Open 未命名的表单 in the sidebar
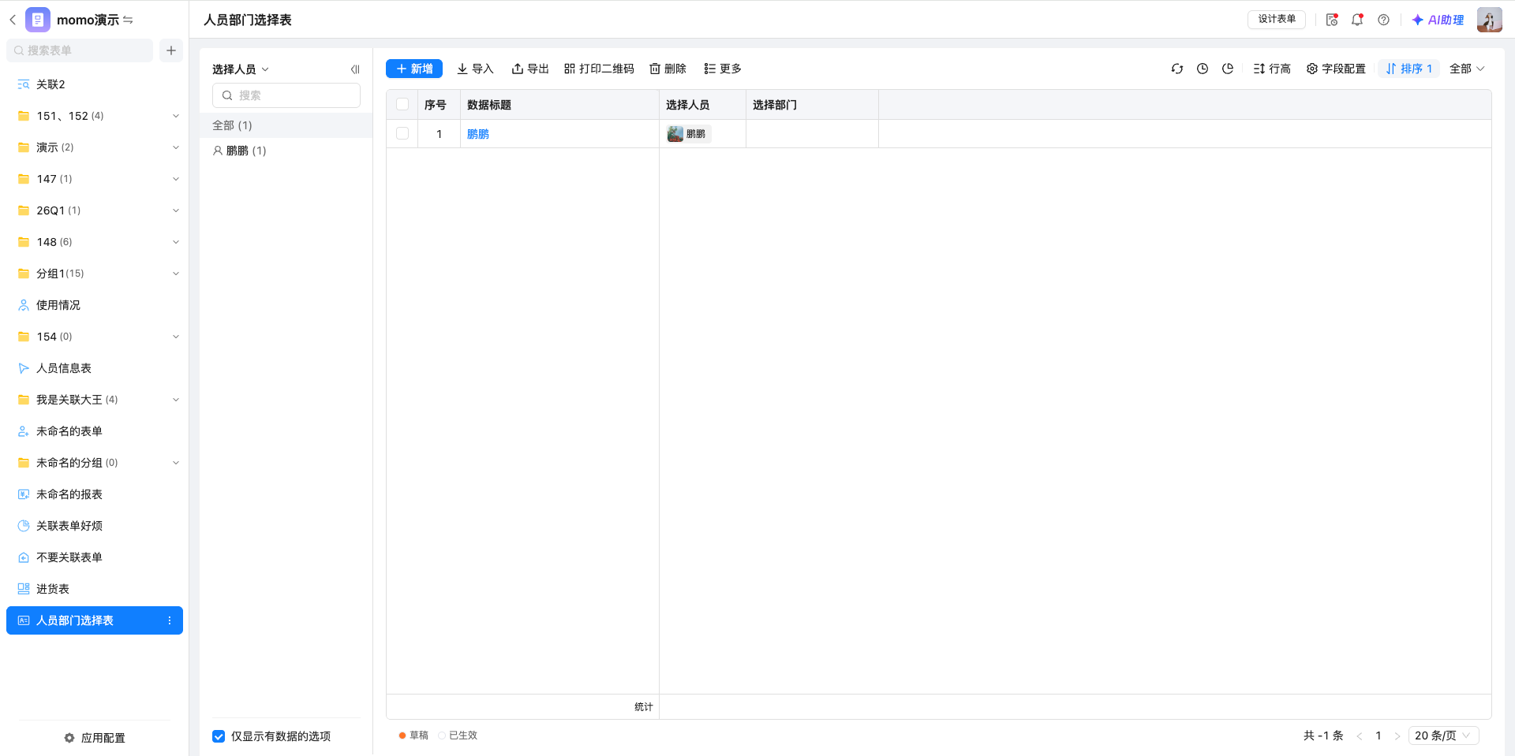Viewport: 1515px width, 756px height. (95, 431)
